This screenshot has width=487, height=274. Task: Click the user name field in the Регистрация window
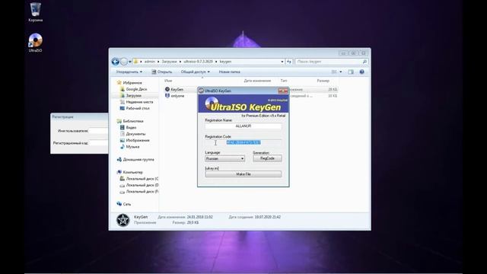click(98, 131)
